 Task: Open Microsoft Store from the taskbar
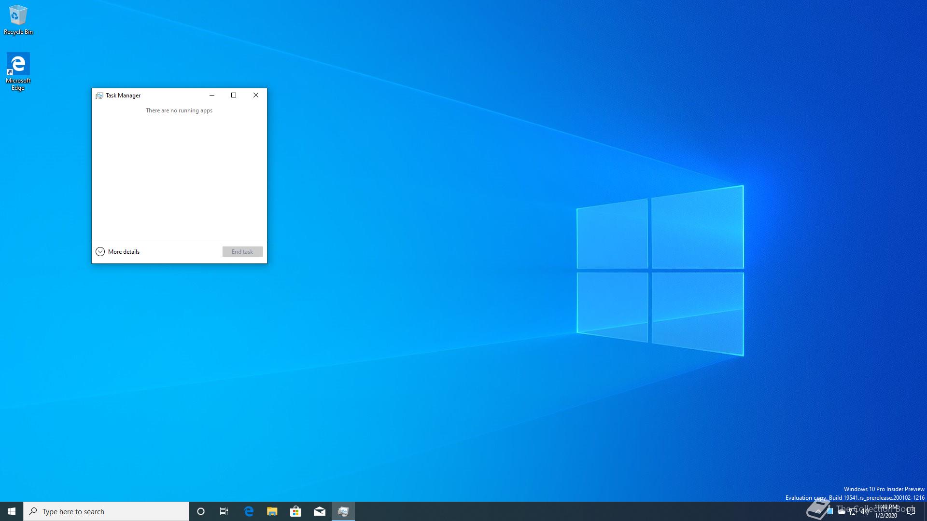tap(295, 511)
